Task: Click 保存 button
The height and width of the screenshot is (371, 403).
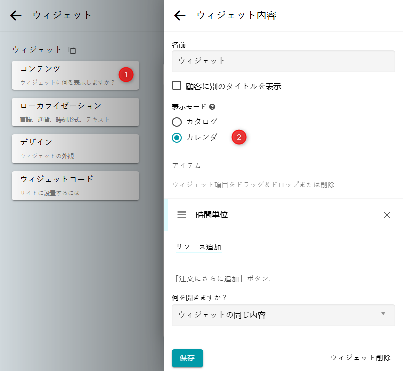Action: coord(187,358)
